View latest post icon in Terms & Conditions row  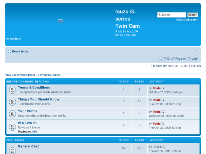163,88
